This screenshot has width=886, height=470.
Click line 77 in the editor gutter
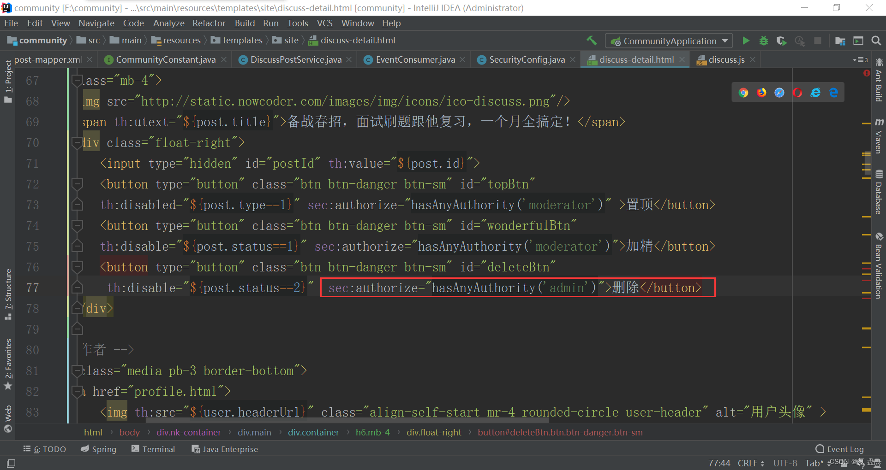(32, 288)
